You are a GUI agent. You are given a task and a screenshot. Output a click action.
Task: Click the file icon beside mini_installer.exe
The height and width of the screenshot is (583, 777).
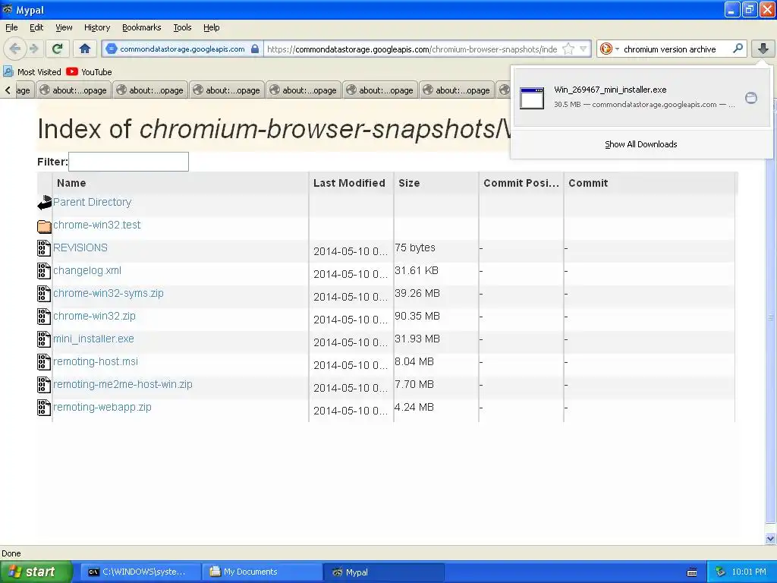coord(44,339)
